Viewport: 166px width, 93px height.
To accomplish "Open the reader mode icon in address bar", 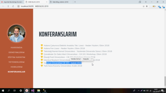I will pyautogui.click(x=143, y=6).
